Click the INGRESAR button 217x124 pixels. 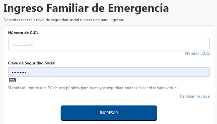coord(109,113)
